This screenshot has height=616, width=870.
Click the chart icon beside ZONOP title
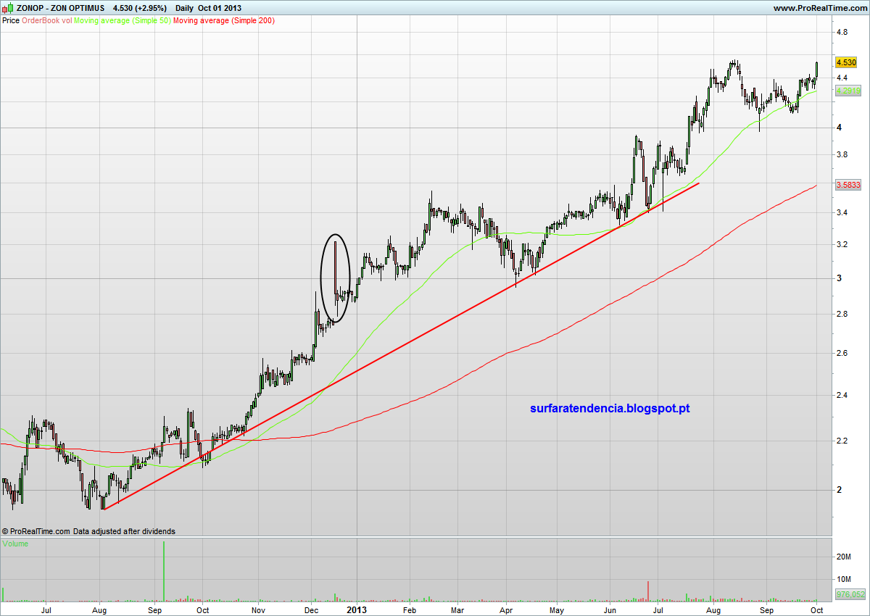(7, 8)
